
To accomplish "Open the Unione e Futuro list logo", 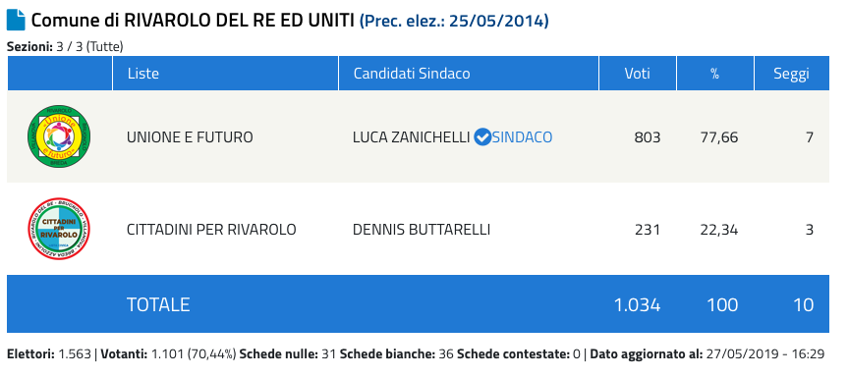I will (59, 136).
